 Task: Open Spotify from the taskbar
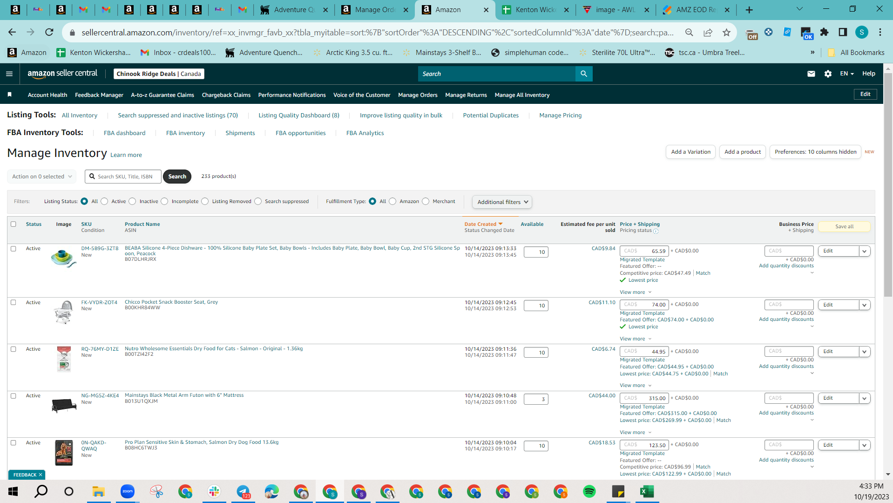tap(589, 491)
